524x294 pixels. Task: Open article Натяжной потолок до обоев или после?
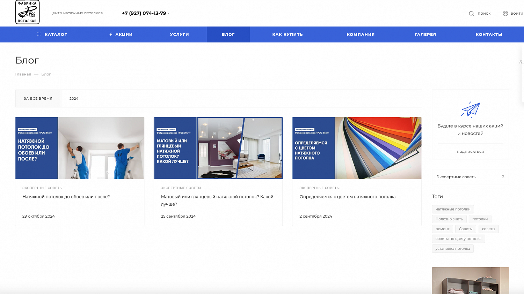[66, 197]
